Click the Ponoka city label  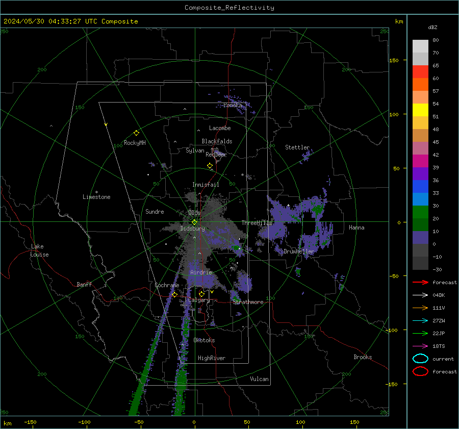click(x=233, y=105)
